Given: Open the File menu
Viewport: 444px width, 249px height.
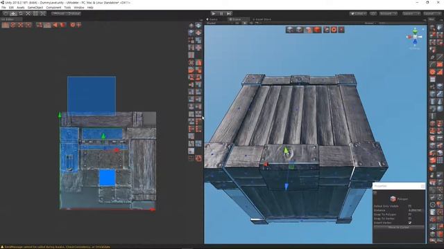Looking at the screenshot, I should pos(3,8).
